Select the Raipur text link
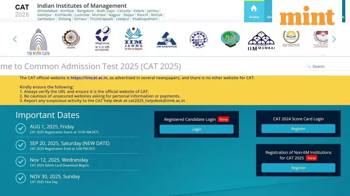Screen dimensions: 350x196 point(129,15)
